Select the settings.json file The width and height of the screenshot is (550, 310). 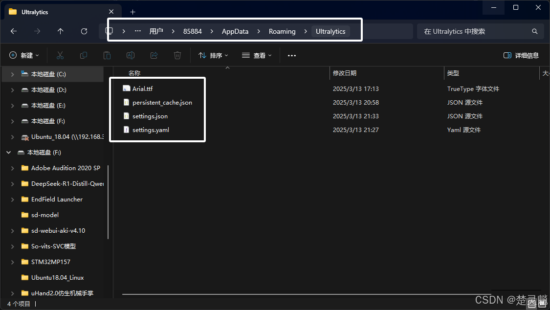coord(150,116)
